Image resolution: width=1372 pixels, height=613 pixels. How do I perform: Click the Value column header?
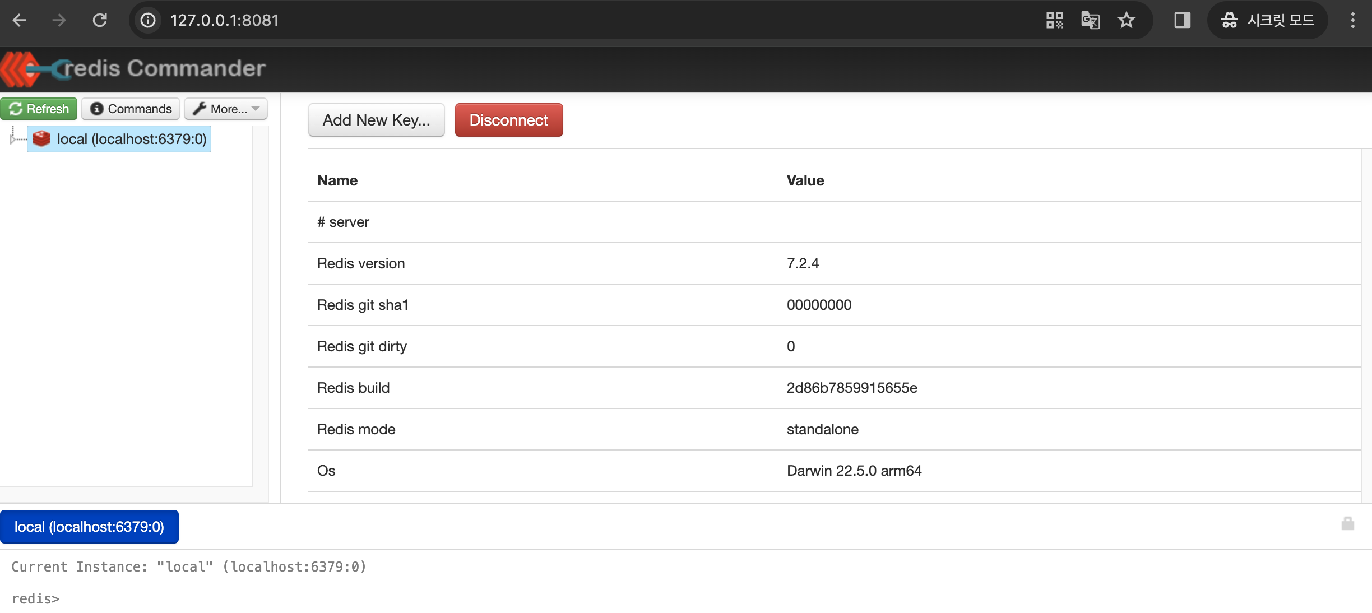(805, 180)
